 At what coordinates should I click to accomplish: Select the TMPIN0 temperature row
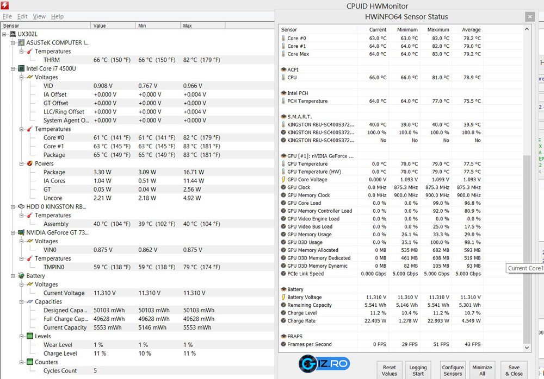coord(138,267)
